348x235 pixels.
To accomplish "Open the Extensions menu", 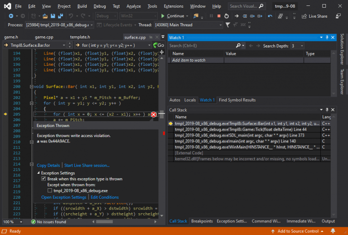I will 174,6.
